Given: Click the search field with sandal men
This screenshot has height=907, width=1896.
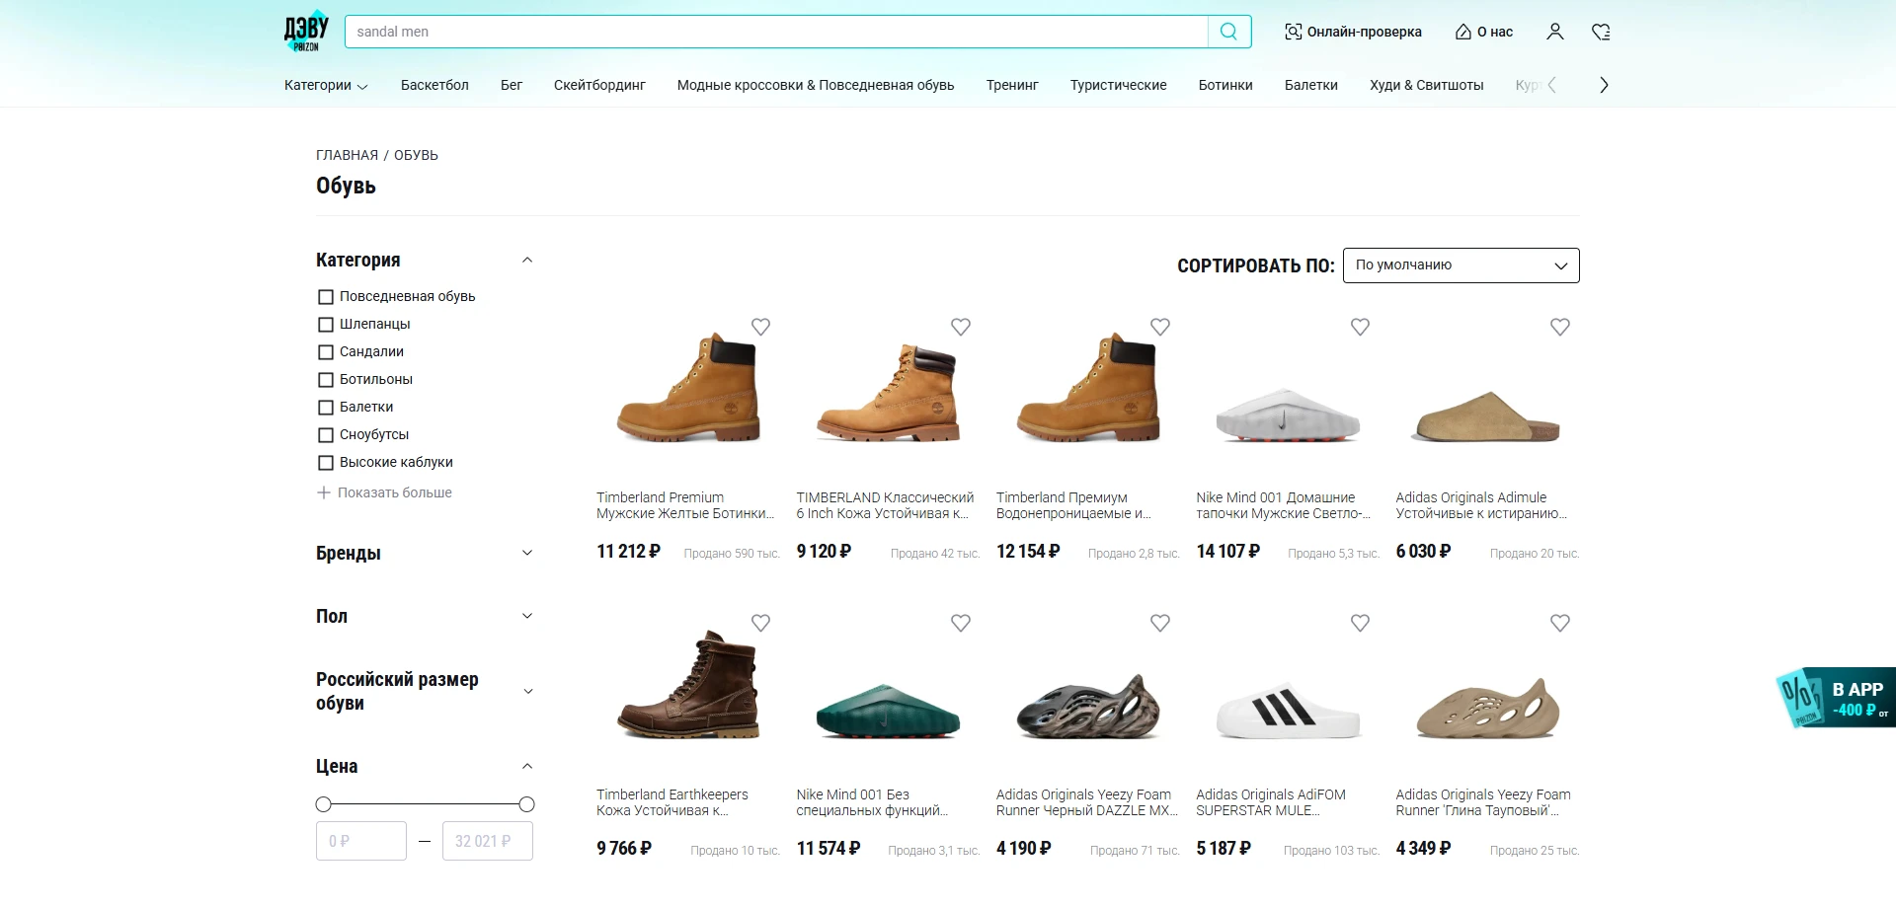Looking at the screenshot, I should coord(776,32).
